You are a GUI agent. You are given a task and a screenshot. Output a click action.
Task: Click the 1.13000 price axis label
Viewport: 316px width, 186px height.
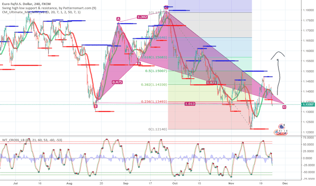pos(308,112)
